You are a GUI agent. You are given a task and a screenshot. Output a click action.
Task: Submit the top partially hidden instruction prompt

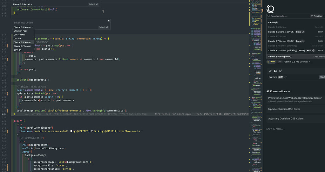[93, 4]
